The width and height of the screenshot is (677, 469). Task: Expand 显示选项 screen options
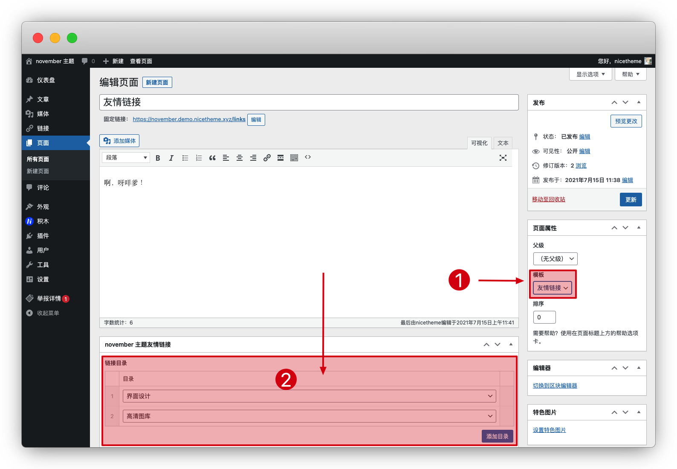(x=591, y=74)
